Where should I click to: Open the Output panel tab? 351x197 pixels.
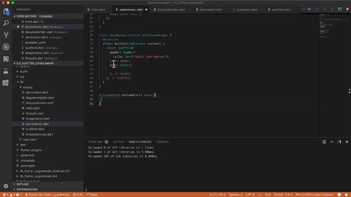pyautogui.click(x=118, y=142)
